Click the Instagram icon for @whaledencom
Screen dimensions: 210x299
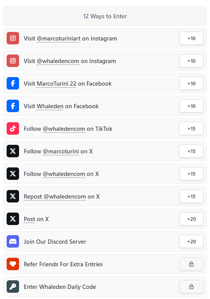(x=13, y=61)
